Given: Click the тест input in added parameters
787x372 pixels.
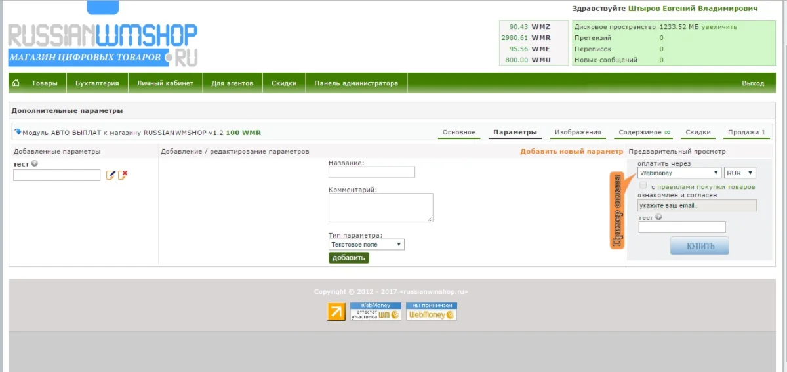Looking at the screenshot, I should click(x=57, y=175).
